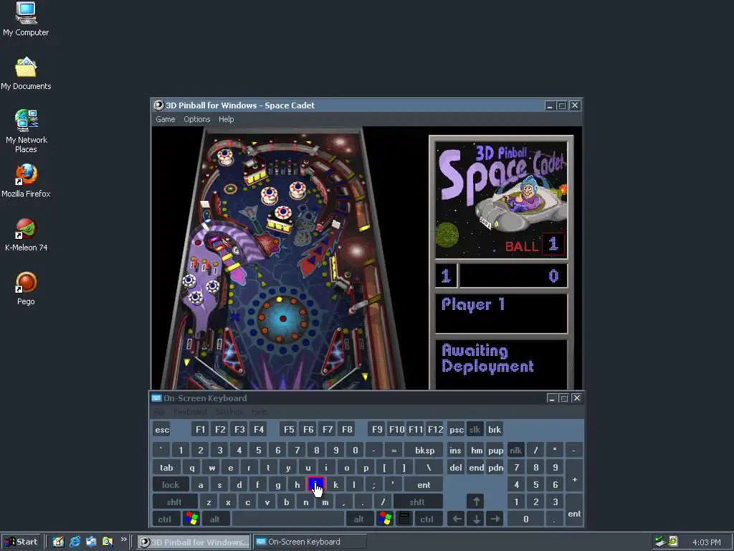The height and width of the screenshot is (551, 734).
Task: Toggle the slk scroll lock key
Action: 475,429
